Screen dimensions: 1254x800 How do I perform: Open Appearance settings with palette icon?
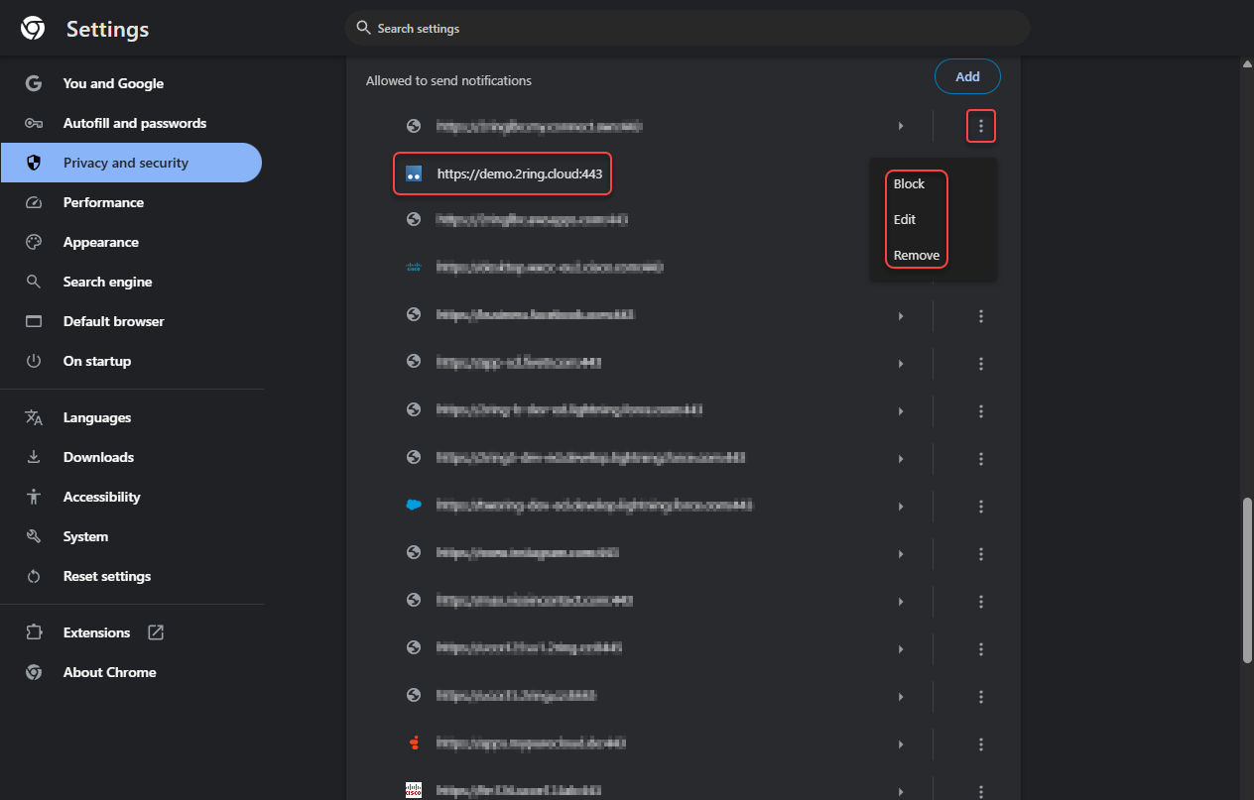[x=131, y=242]
